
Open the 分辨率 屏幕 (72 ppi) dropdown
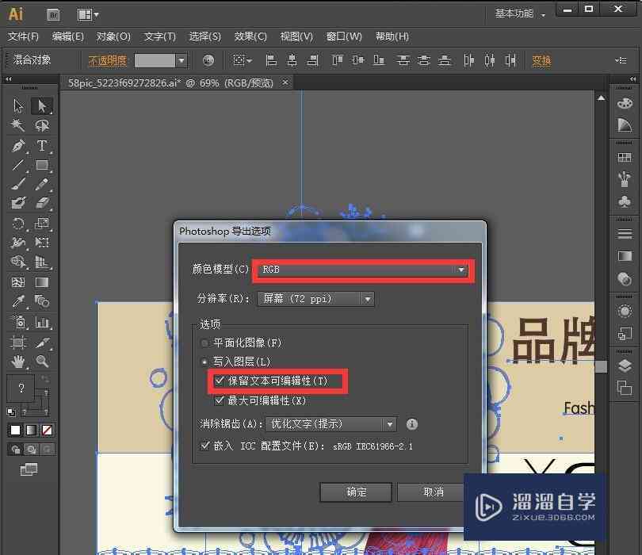(x=315, y=299)
